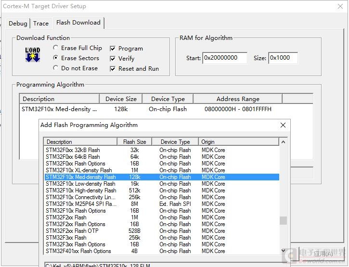Select the STM32F10x Med-density programming algorithm row
The image size is (349, 267).
coord(166,109)
